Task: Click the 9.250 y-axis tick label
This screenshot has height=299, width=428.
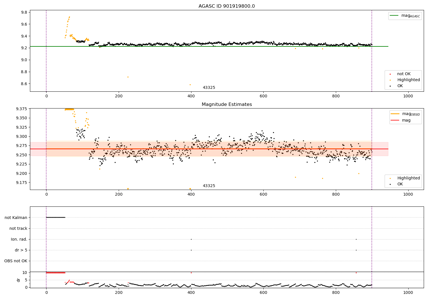Action: click(22, 155)
